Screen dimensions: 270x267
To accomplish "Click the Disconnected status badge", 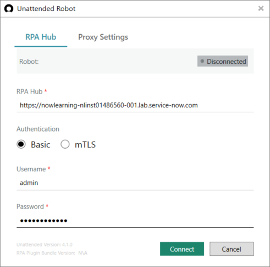I will [x=223, y=61].
